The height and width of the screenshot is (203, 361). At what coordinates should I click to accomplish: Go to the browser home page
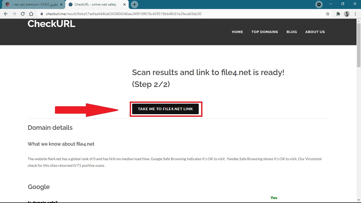31,14
